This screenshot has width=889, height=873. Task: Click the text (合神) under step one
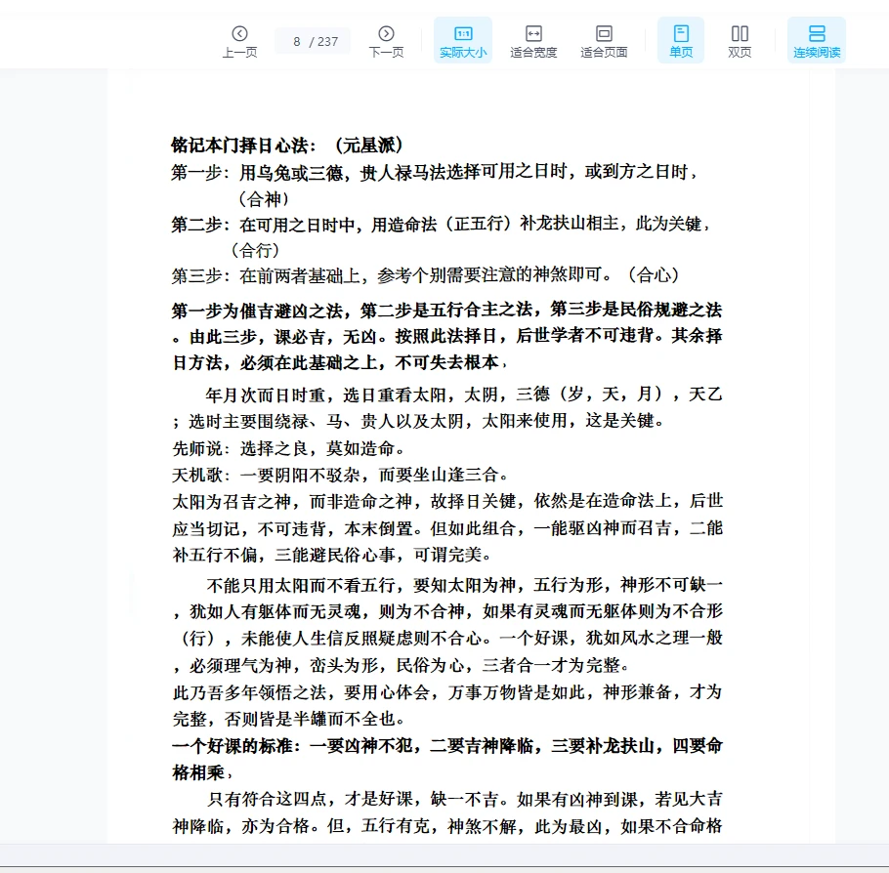tap(264, 198)
